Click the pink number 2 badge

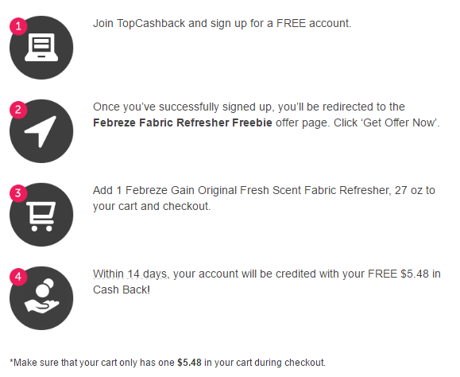(x=18, y=110)
